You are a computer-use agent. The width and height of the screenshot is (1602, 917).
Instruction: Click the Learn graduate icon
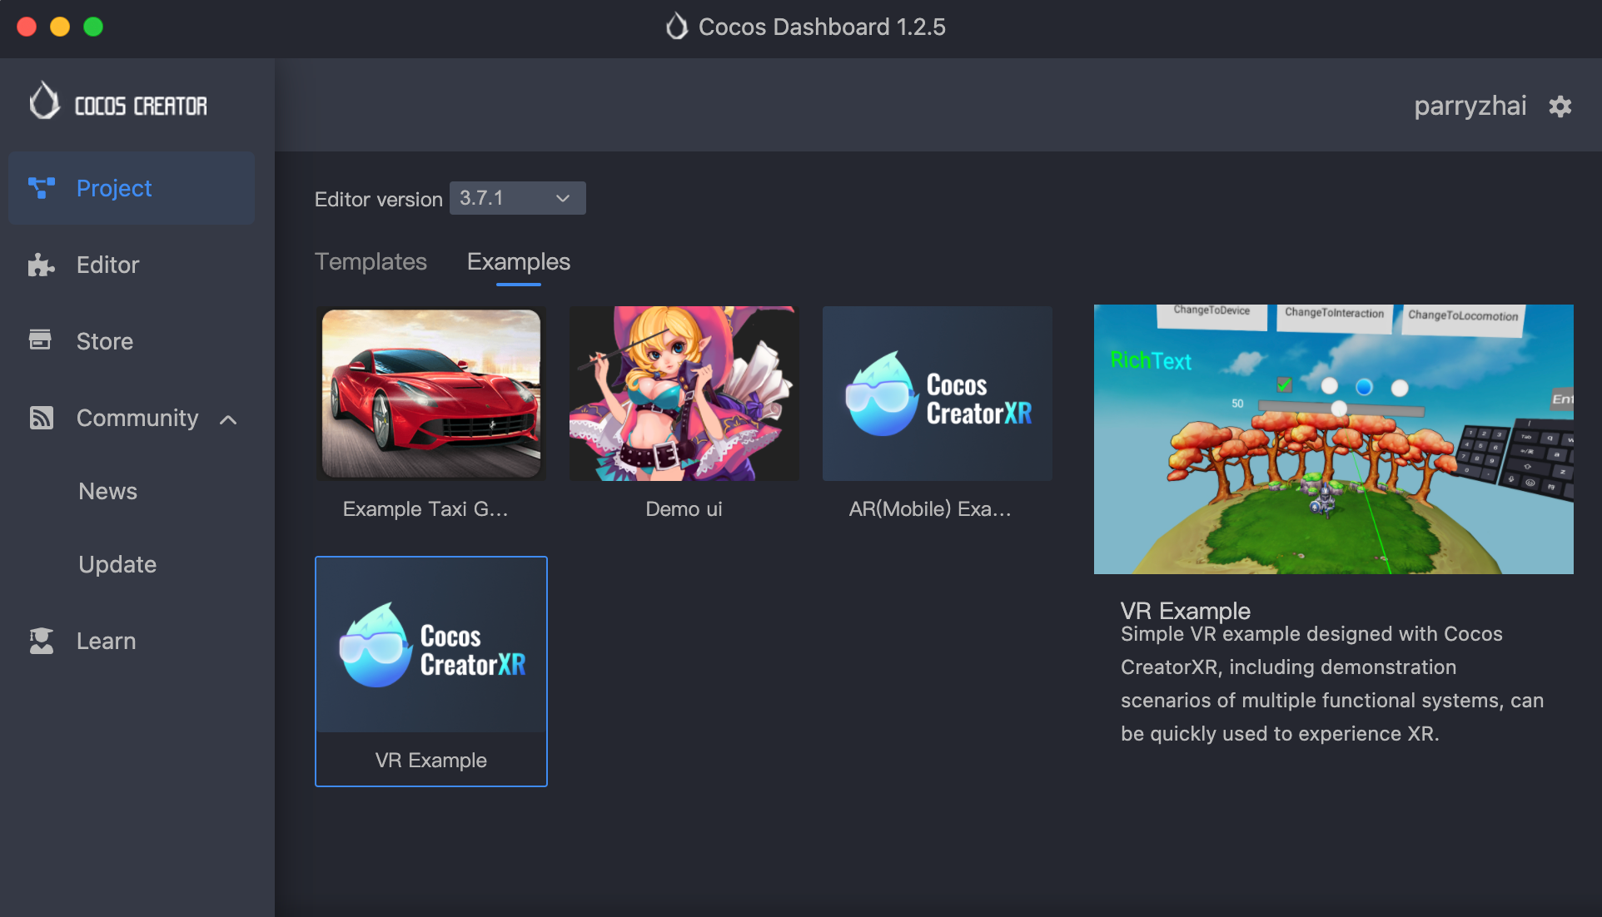tap(41, 641)
